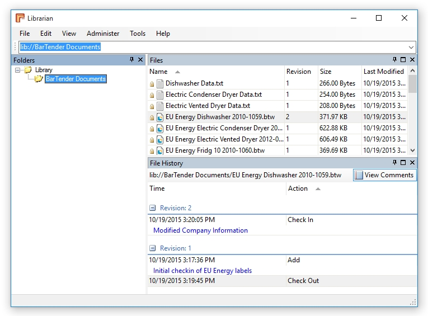Click text file icon of Dishwasher Data.txt
The image size is (428, 316).
160,83
